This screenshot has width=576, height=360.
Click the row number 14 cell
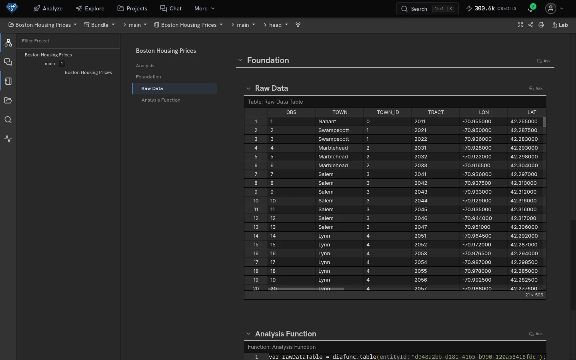tap(256, 236)
